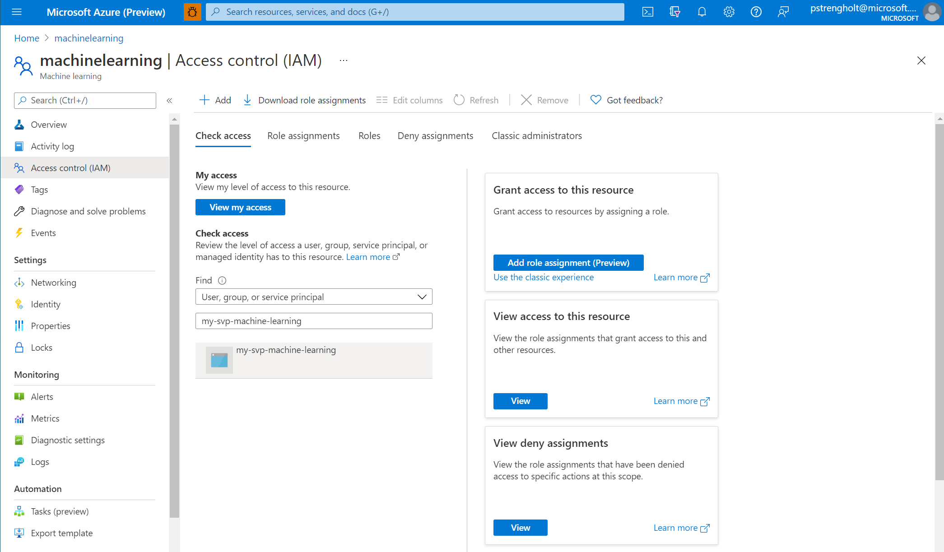Viewport: 944px width, 552px height.
Task: Click Add role assignment (Preview) button
Action: pos(568,263)
